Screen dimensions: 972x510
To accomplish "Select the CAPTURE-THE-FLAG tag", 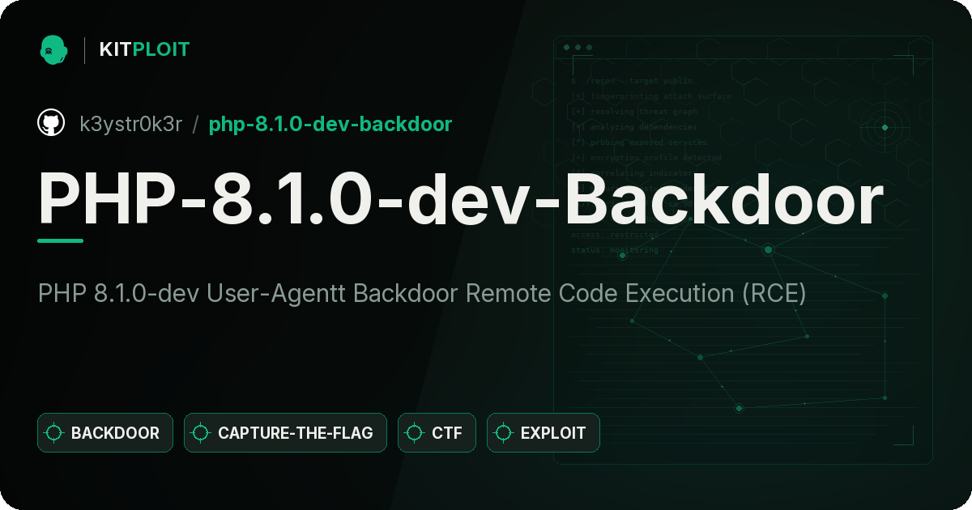I will coord(285,433).
